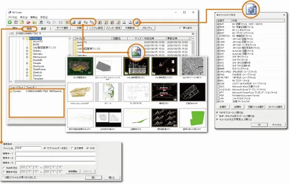Enable 全文検索 checkbox in search panel

(x=72, y=148)
